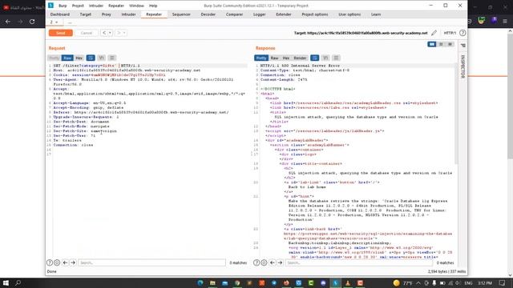The image size is (513, 288).
Task: Select Repeater request tab 2
Action: tap(54, 22)
